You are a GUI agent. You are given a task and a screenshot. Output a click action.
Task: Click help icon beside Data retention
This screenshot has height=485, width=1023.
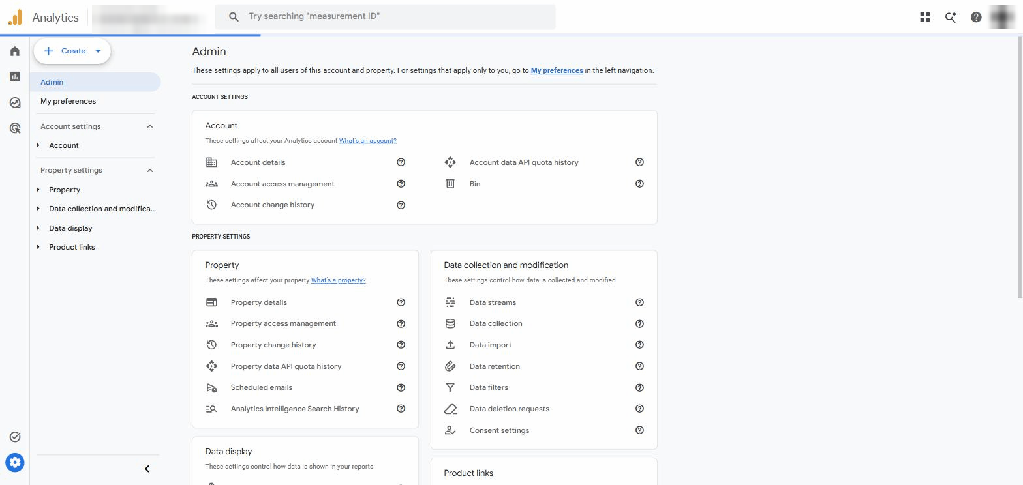coord(639,366)
